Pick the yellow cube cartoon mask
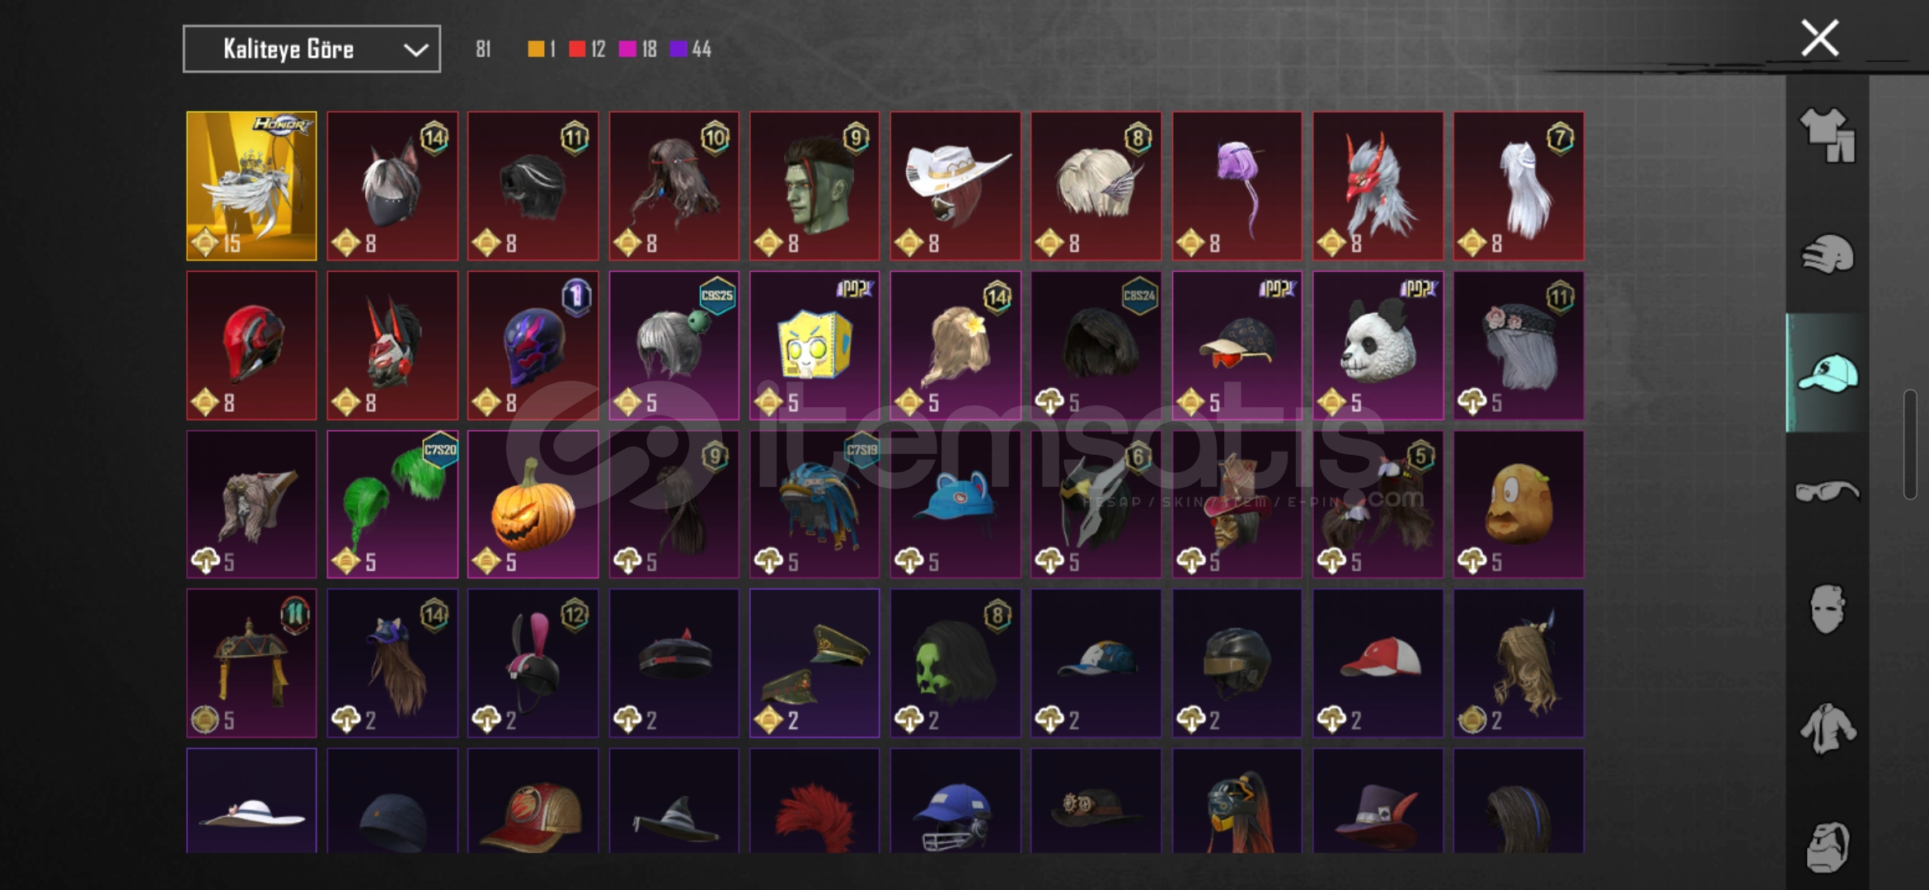This screenshot has width=1929, height=890. [x=814, y=345]
